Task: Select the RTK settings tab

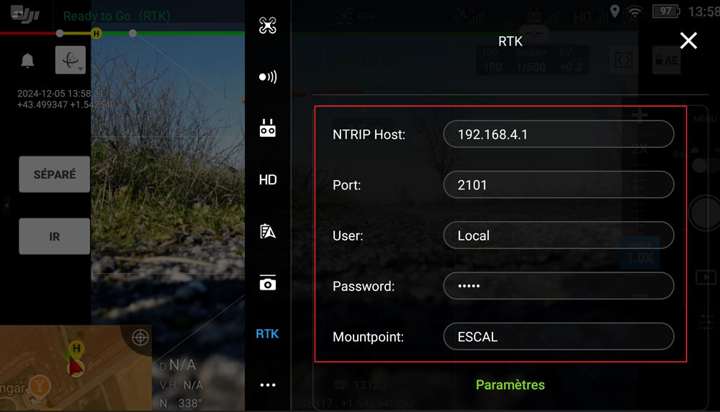Action: pyautogui.click(x=268, y=334)
